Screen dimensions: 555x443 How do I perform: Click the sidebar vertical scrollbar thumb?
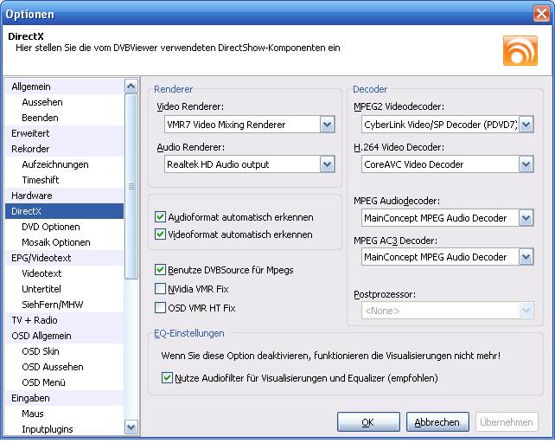[131, 186]
